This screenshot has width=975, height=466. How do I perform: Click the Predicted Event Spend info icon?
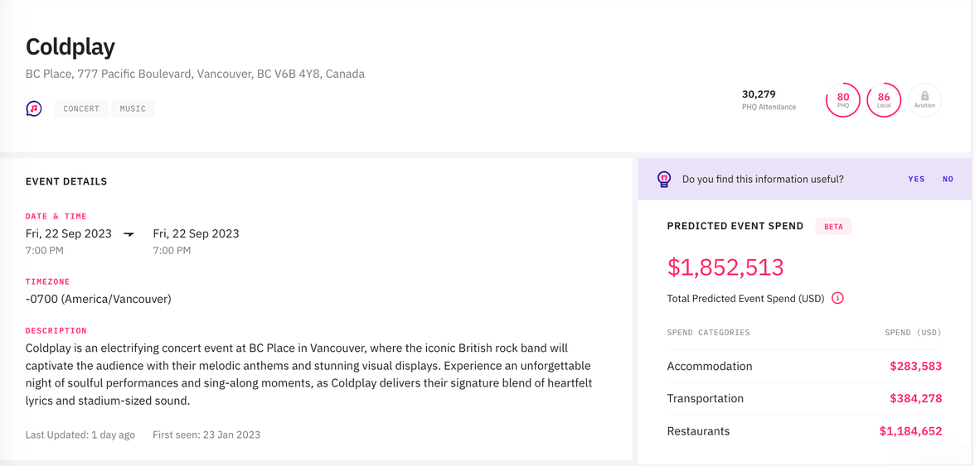[x=837, y=298]
